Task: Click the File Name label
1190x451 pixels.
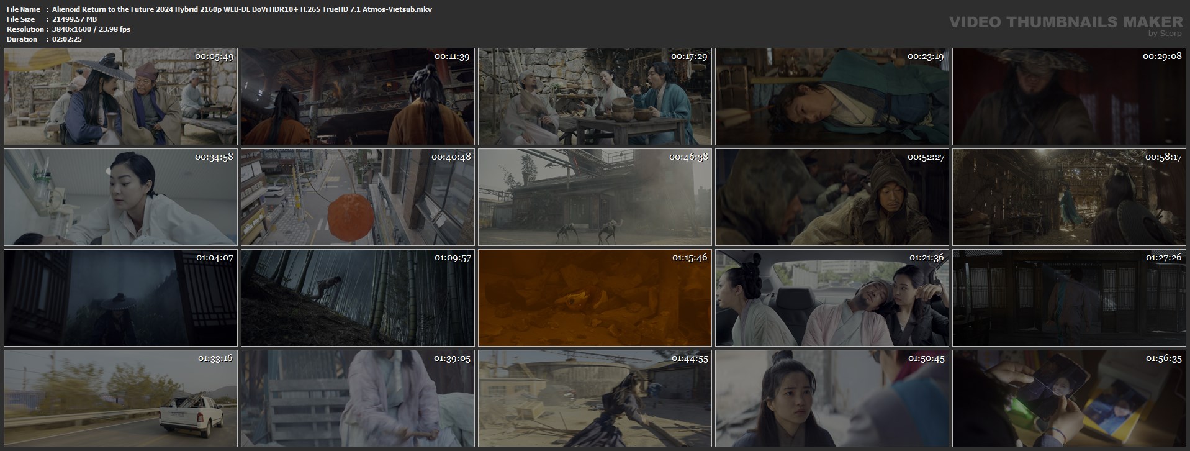Action: 24,9
